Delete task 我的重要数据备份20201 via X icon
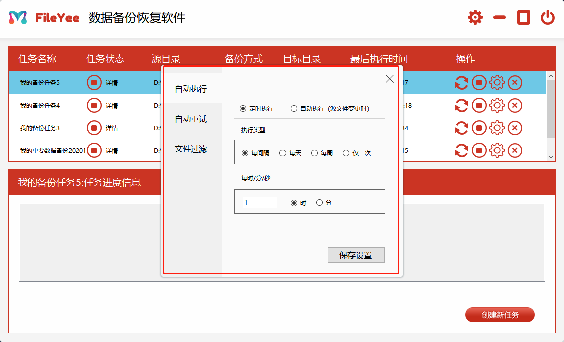564x342 pixels. point(514,150)
